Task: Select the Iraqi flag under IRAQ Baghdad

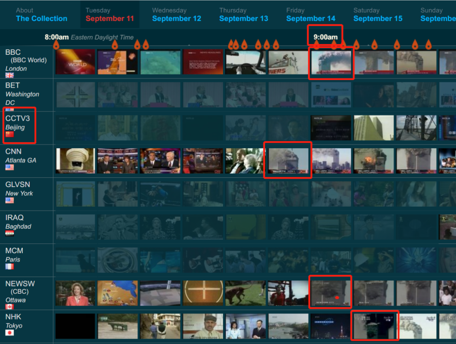Action: click(x=9, y=233)
